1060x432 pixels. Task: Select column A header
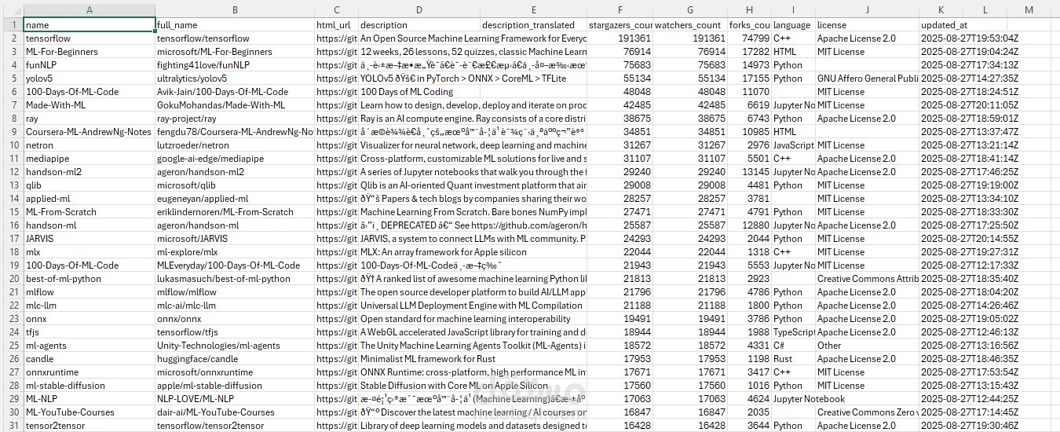90,9
